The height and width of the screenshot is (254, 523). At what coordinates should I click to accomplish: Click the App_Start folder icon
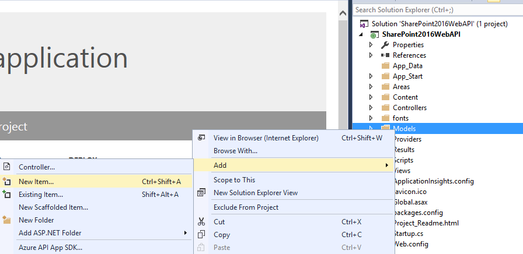click(x=385, y=76)
